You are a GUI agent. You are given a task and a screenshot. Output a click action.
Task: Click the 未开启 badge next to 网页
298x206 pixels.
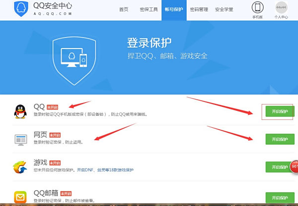coord(55,135)
